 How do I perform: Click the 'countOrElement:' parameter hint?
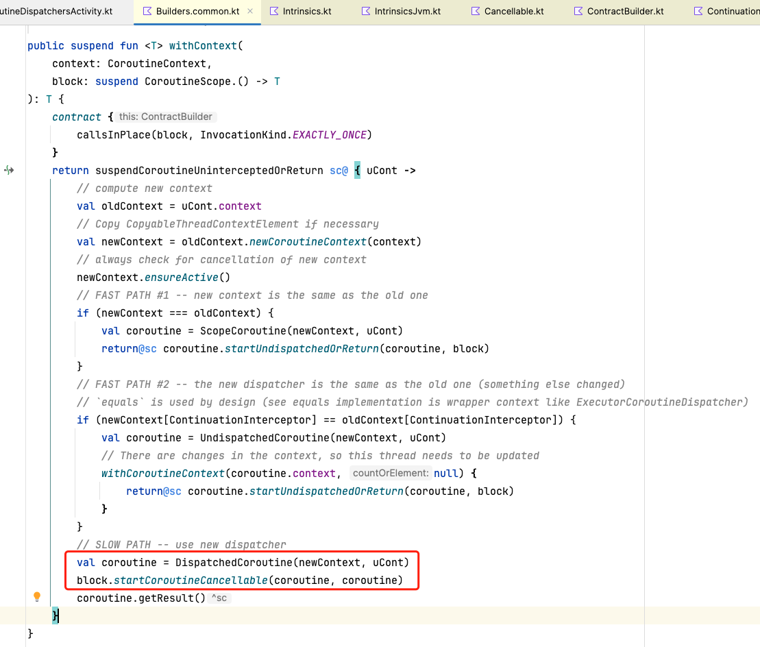pyautogui.click(x=391, y=473)
